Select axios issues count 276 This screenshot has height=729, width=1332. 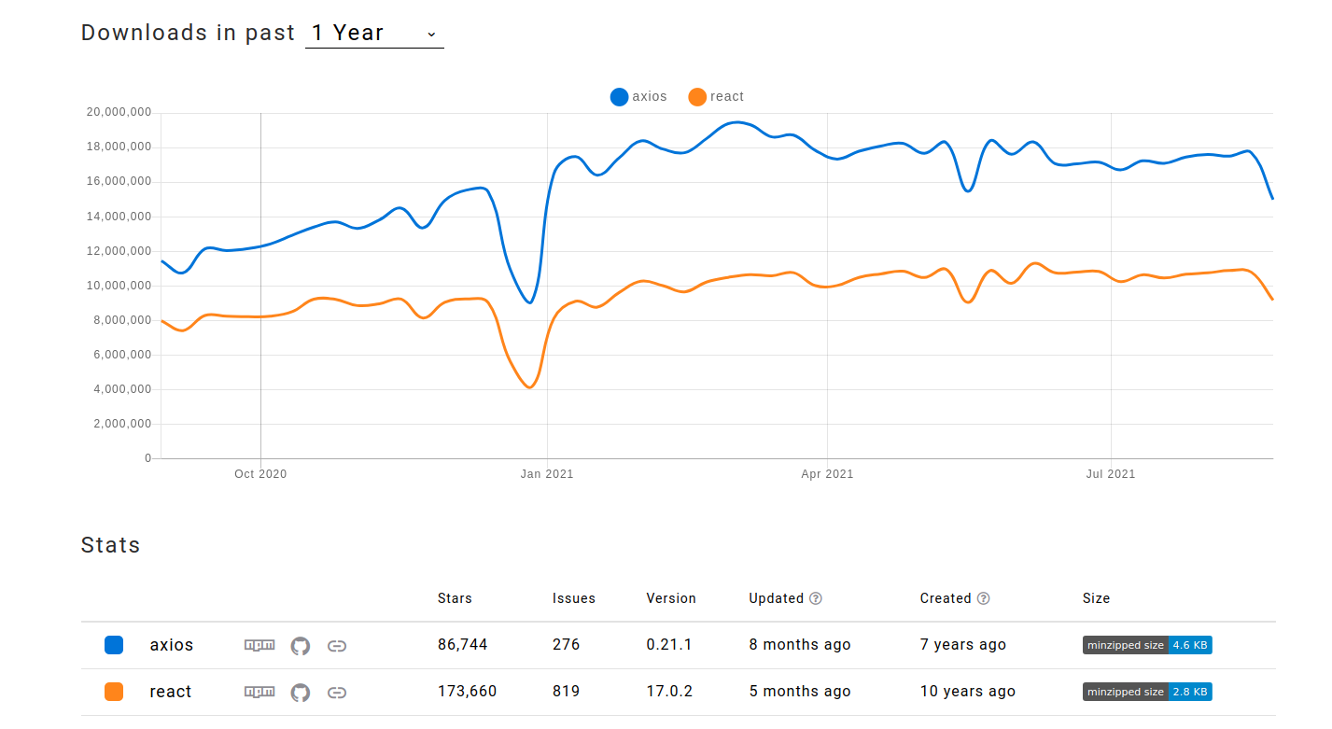[566, 645]
